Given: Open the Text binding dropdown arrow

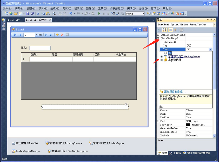Looking at the screenshot, I should (x=211, y=49).
